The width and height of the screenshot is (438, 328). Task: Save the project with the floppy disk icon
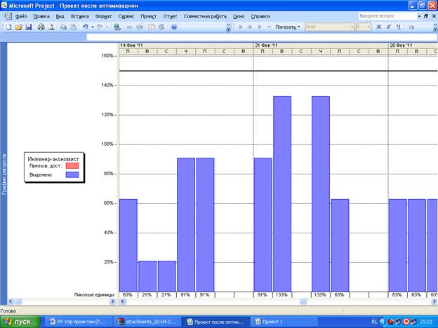coord(28,27)
